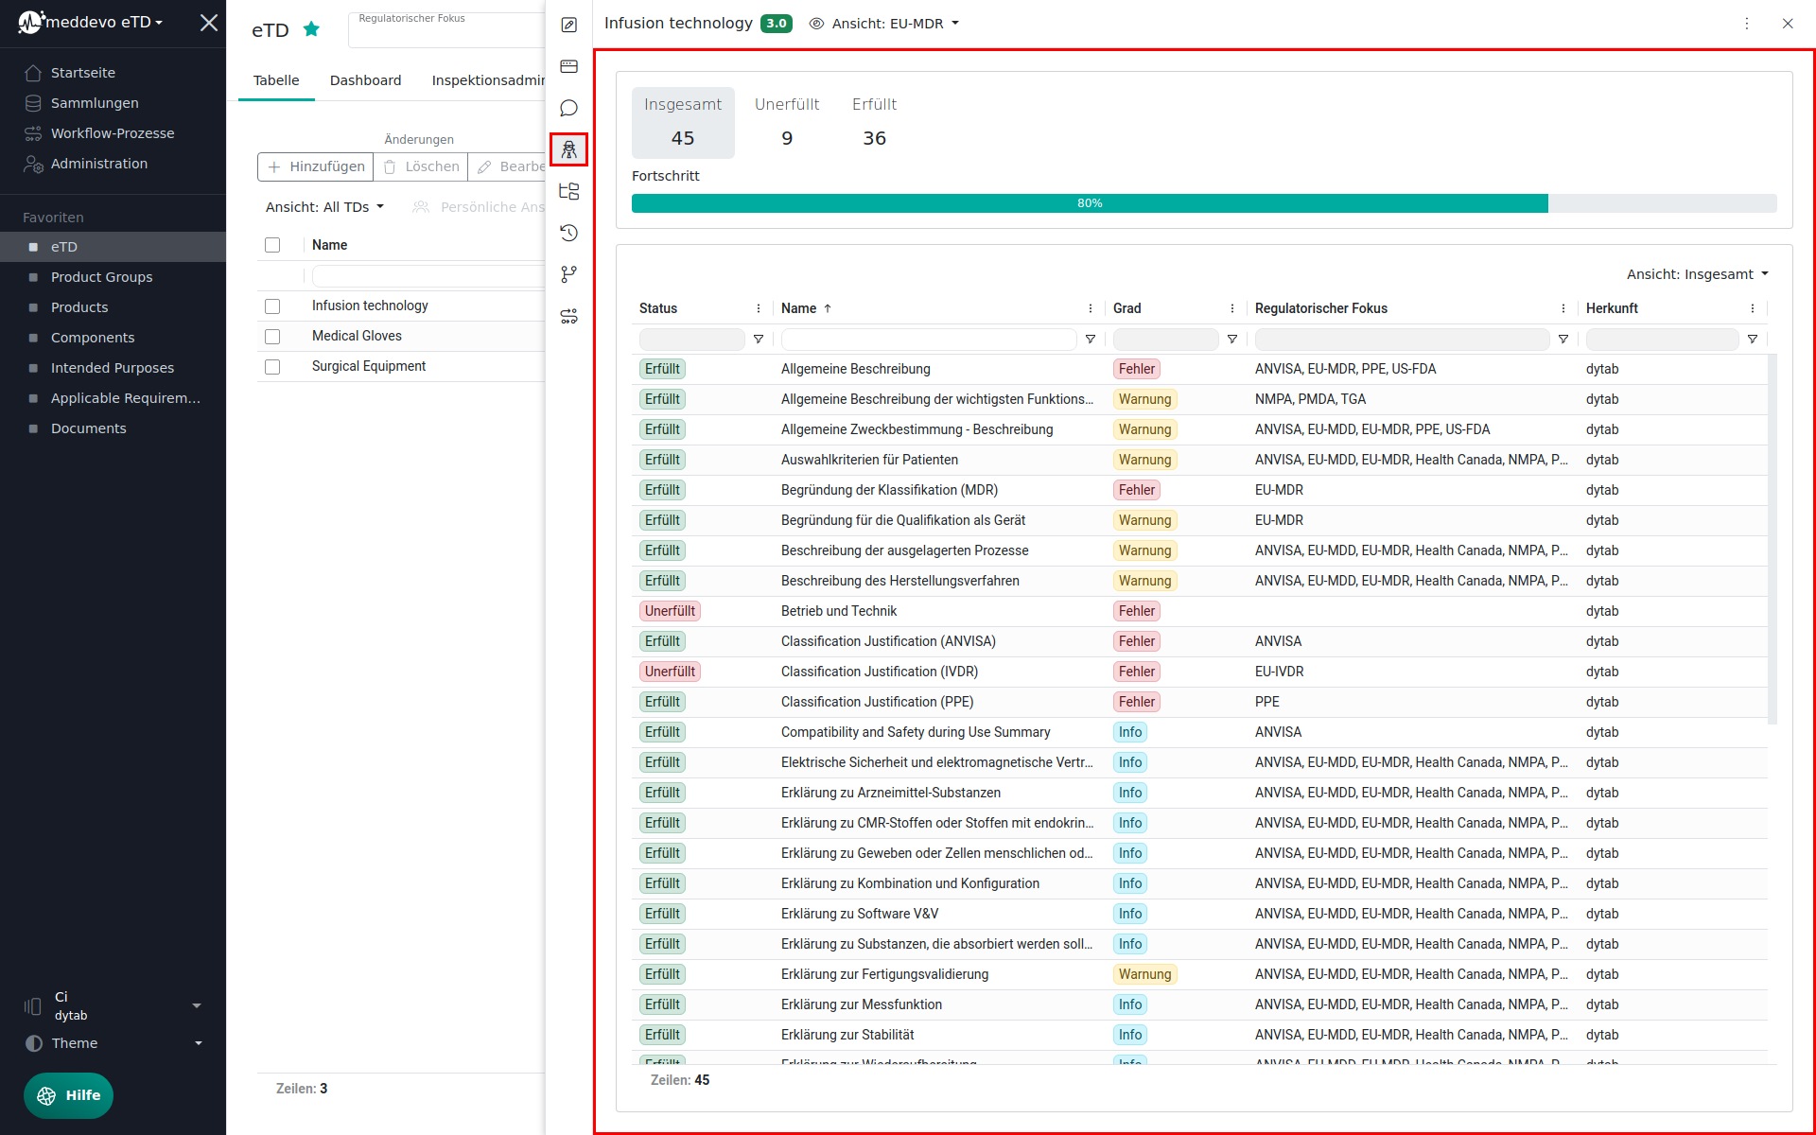Expand the Ci dytab account dropdown
This screenshot has height=1135, width=1816.
(113, 1005)
